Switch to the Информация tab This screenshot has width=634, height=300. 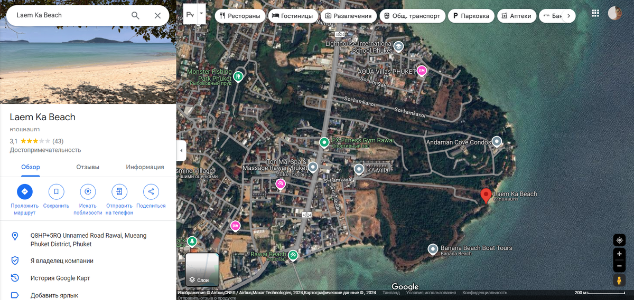(x=145, y=167)
